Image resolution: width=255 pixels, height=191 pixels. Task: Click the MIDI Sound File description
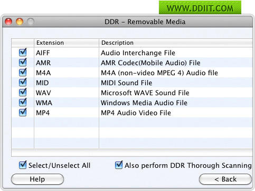pyautogui.click(x=127, y=83)
